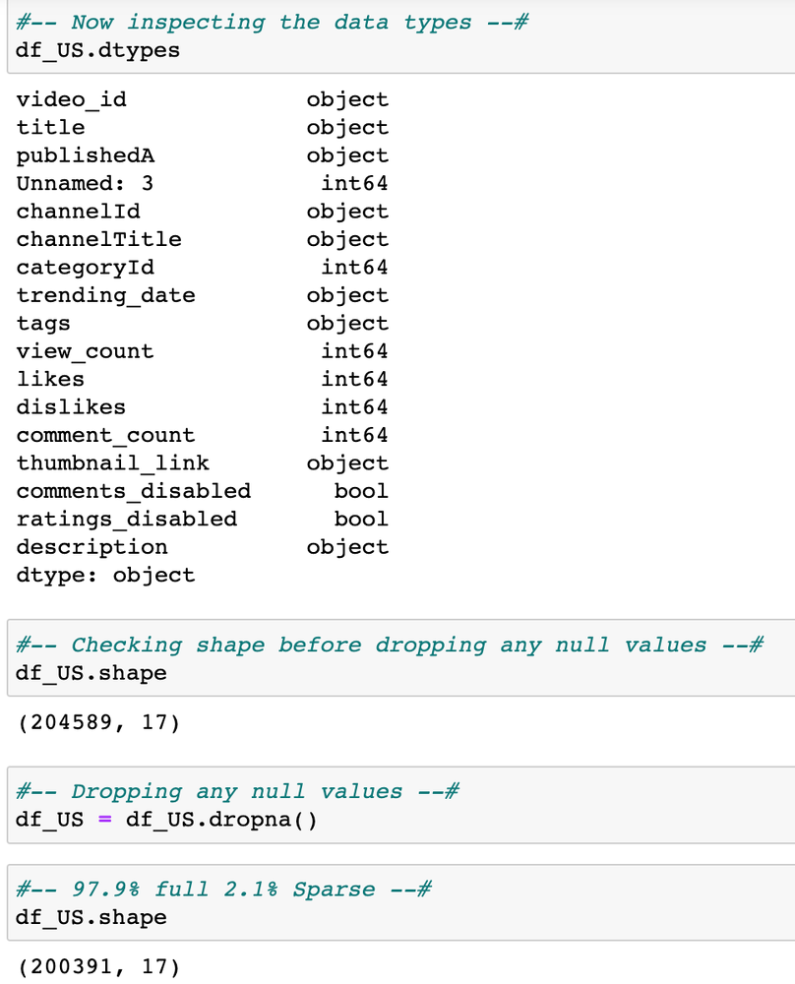Click the thumbnail_link row in output
The image size is (795, 984).
[112, 462]
